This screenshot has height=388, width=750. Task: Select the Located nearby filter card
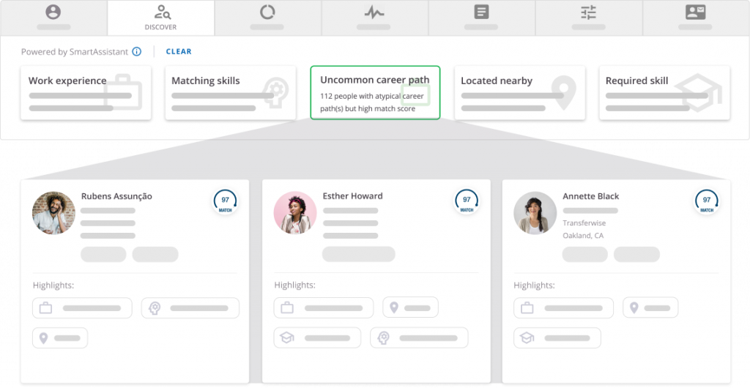pyautogui.click(x=519, y=93)
